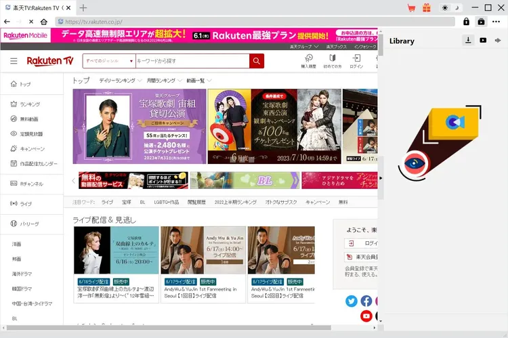Click the padlock icon beside address bar
The image size is (508, 338).
tap(466, 22)
